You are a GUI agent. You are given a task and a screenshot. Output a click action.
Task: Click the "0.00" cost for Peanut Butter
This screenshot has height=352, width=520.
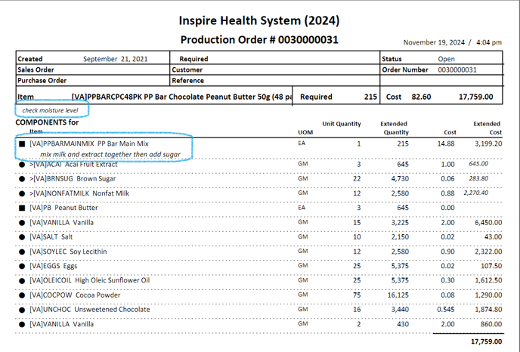(447, 208)
